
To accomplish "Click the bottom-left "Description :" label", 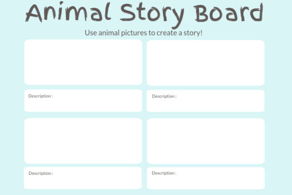I will [x=40, y=173].
